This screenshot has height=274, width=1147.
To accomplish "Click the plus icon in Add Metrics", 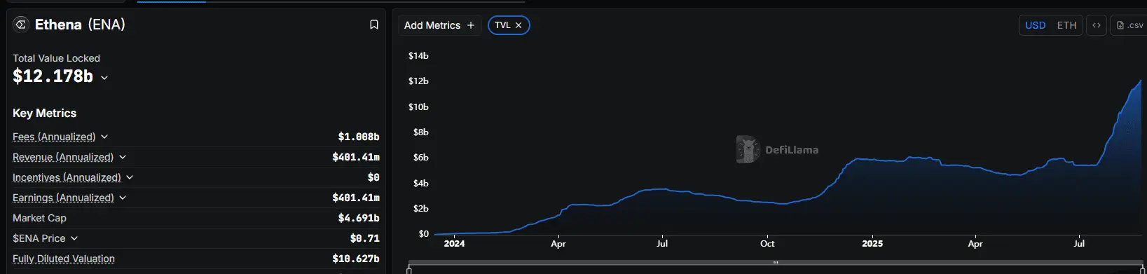I will (x=471, y=25).
